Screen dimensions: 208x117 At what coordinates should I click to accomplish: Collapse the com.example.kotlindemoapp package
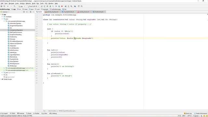[x=4, y=21]
